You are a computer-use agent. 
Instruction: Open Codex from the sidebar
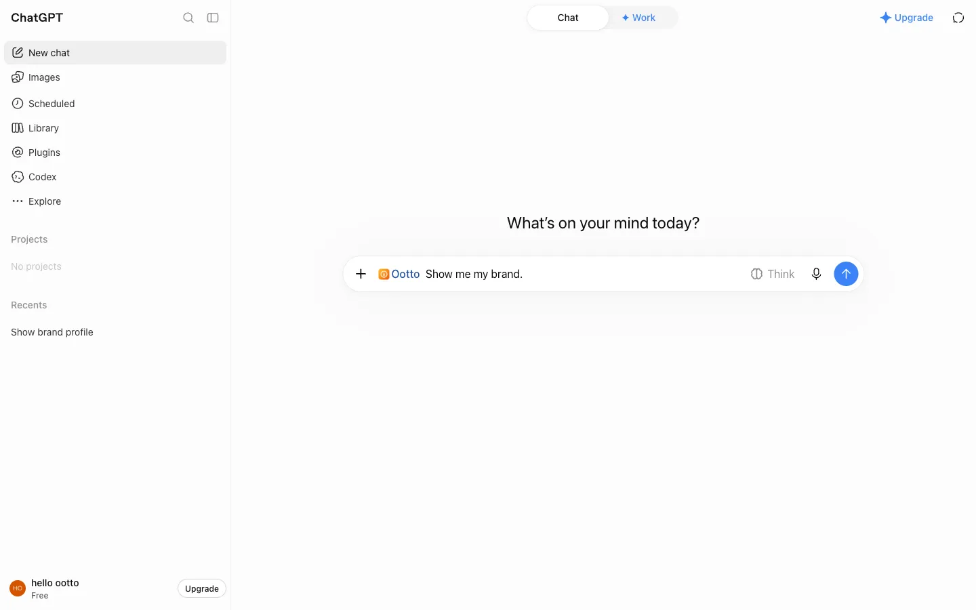115,177
